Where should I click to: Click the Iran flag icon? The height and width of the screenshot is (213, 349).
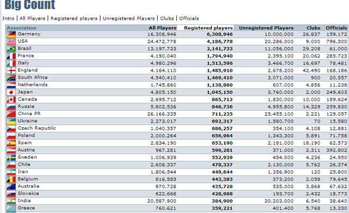point(11,172)
